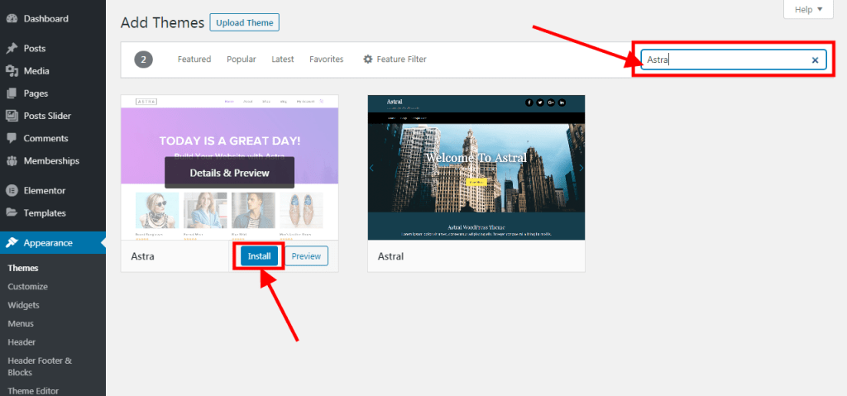Open the Theme Editor submenu

pyautogui.click(x=33, y=390)
